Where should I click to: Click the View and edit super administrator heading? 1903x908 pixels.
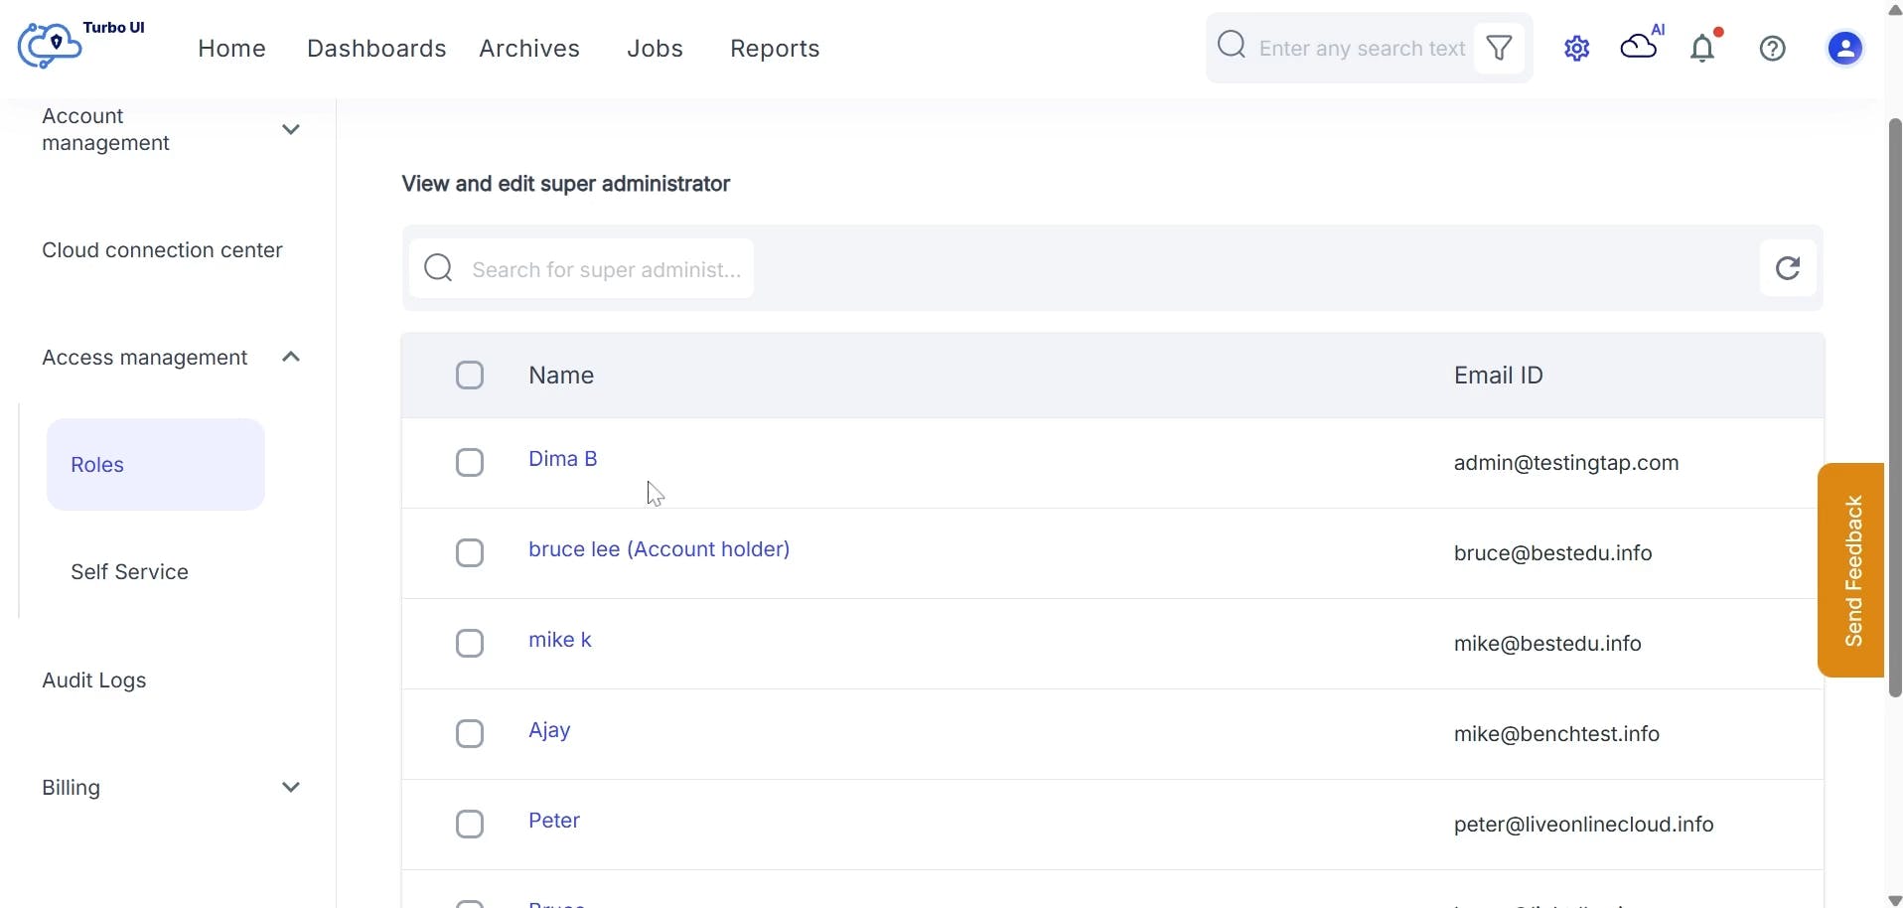point(566,184)
